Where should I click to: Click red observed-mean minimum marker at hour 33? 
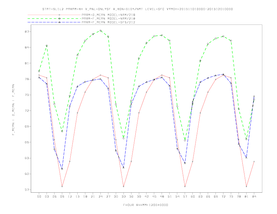point(123,186)
